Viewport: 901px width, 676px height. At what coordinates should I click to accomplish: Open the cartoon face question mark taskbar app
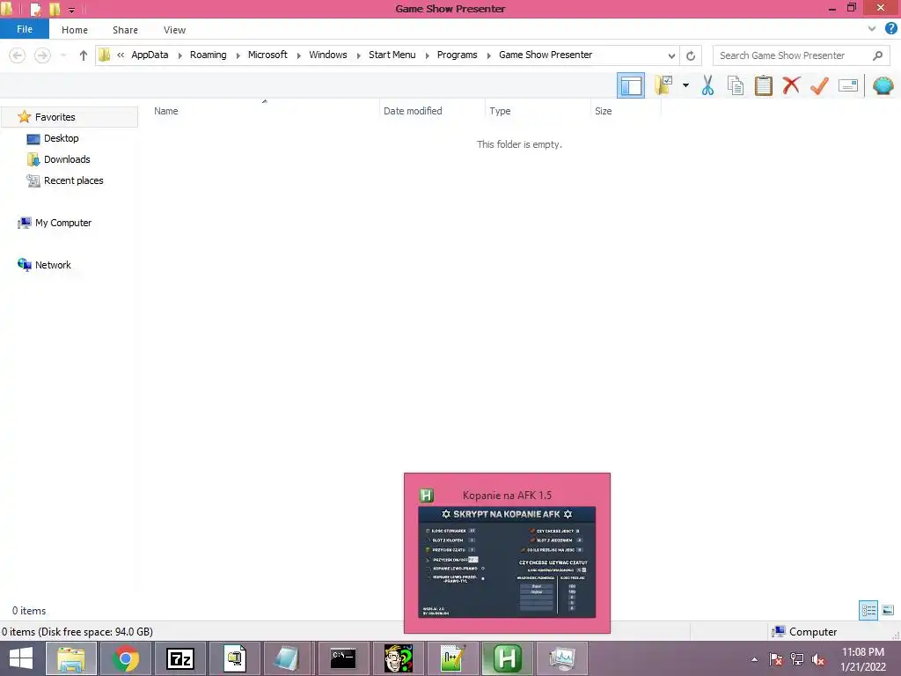[398, 658]
